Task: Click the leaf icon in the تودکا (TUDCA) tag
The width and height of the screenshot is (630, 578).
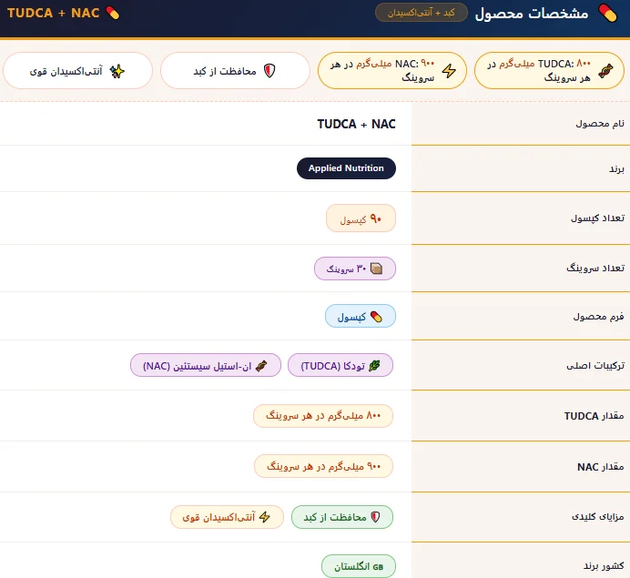Action: [374, 366]
